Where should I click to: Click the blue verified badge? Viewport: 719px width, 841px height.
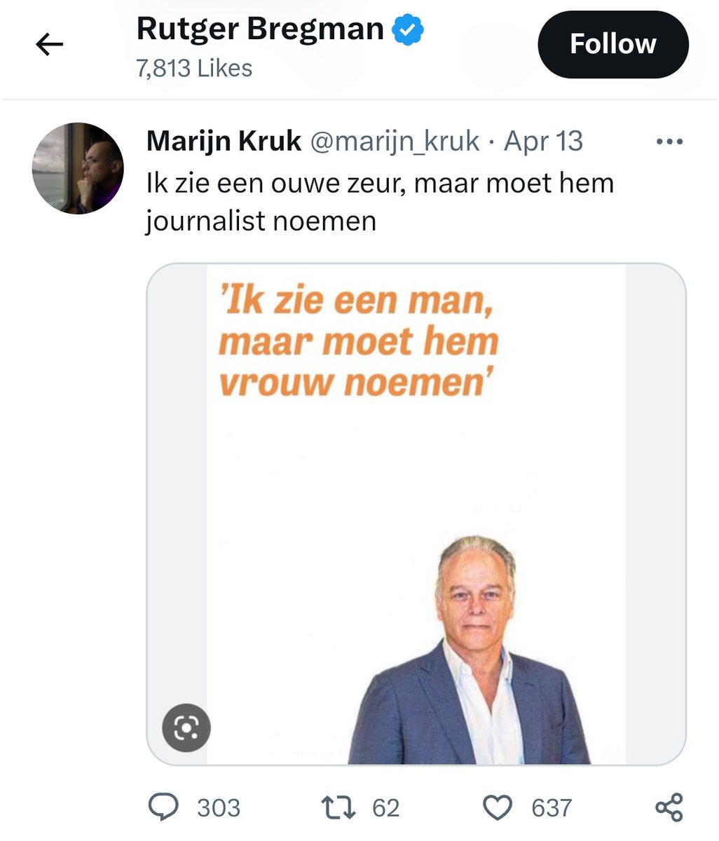point(407,30)
